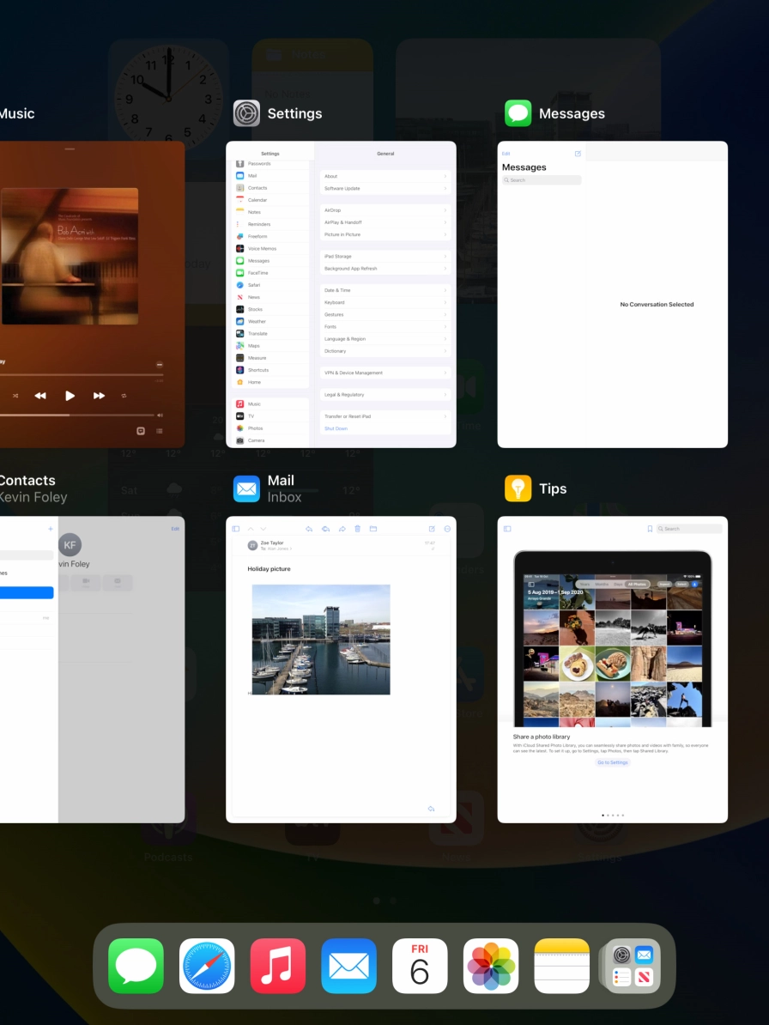Image resolution: width=769 pixels, height=1025 pixels.
Task: Open the Calendar app in the dock
Action: tap(420, 966)
